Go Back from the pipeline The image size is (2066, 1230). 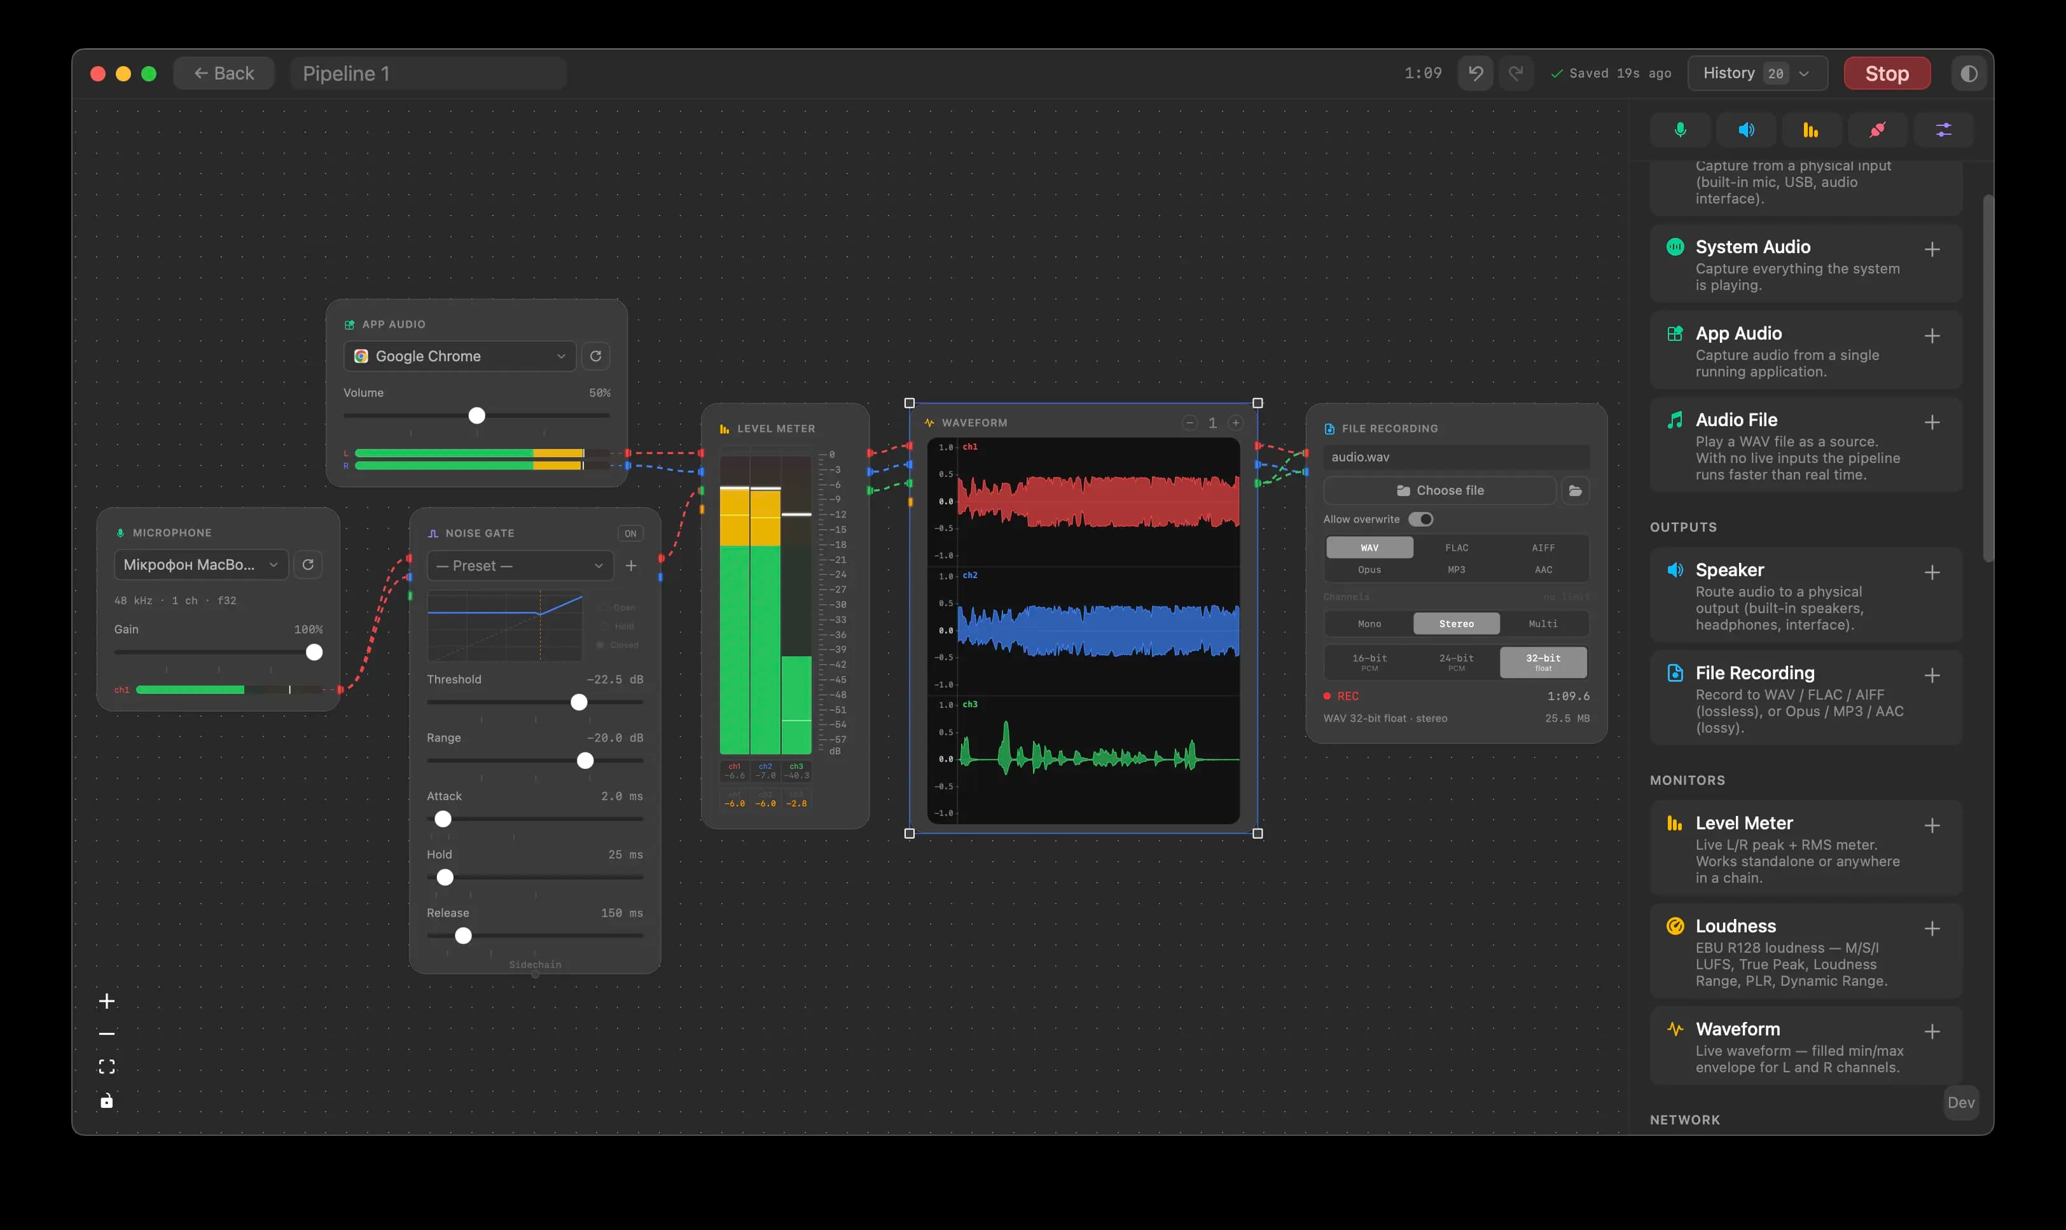224,74
